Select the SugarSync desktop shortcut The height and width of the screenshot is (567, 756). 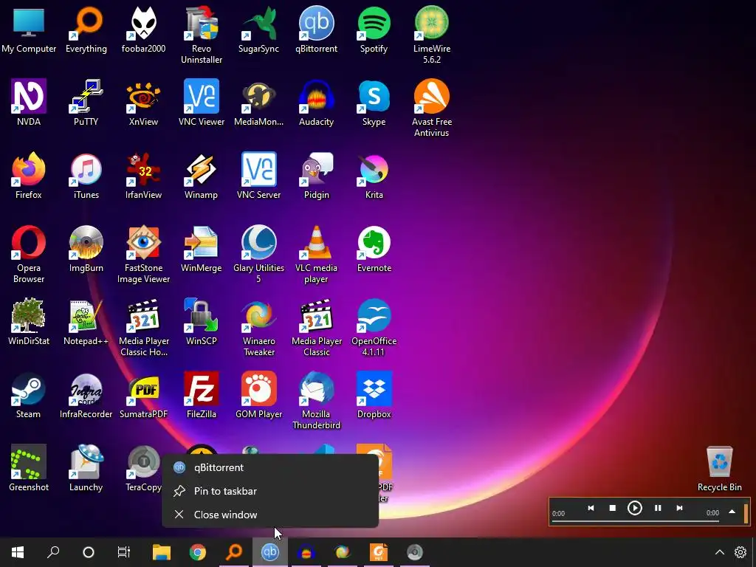[x=259, y=30]
